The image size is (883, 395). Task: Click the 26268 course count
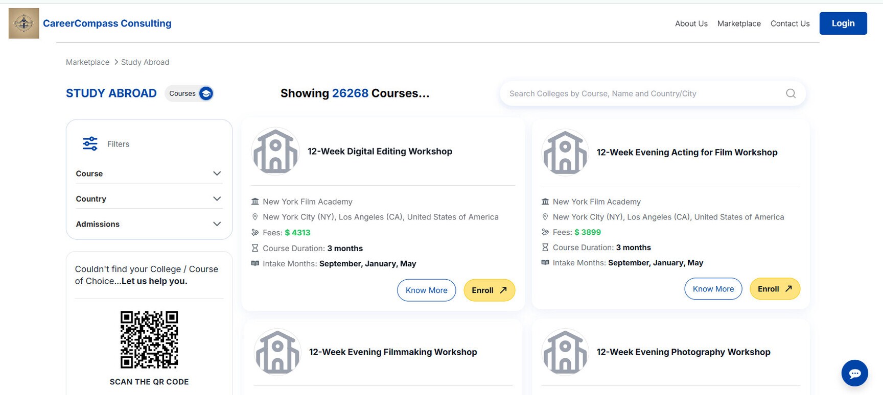[350, 93]
